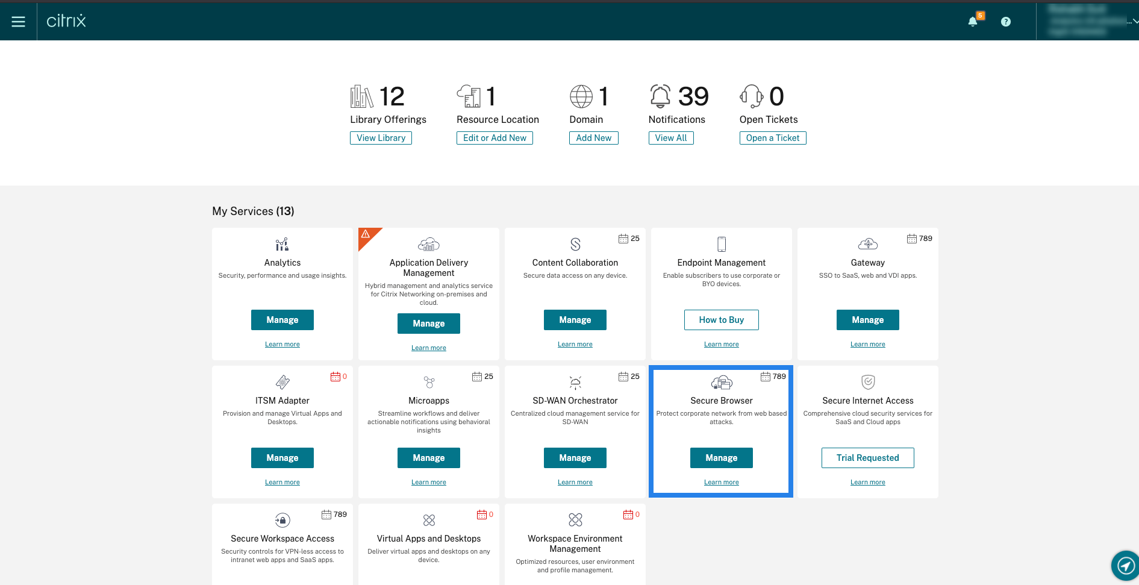Click the help question mark icon
Viewport: 1139px width, 585px height.
[1006, 22]
